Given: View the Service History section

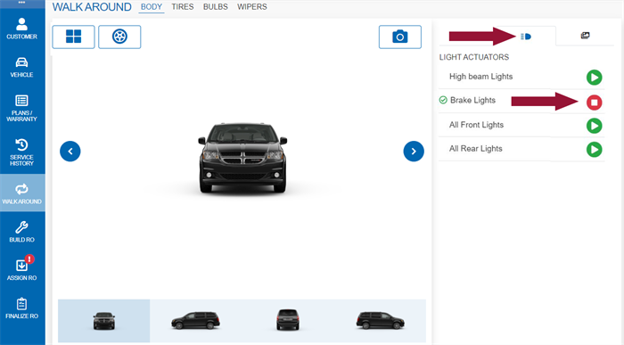Looking at the screenshot, I should (x=22, y=152).
